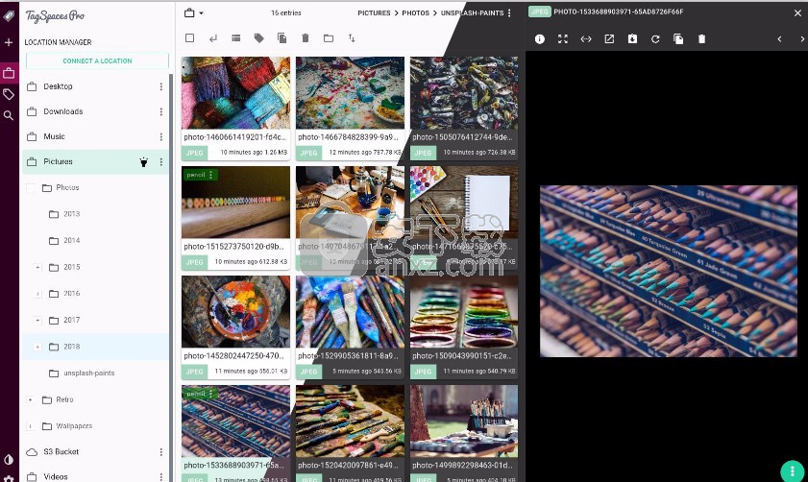
Task: Expand the Retro folder node
Action: click(x=31, y=399)
